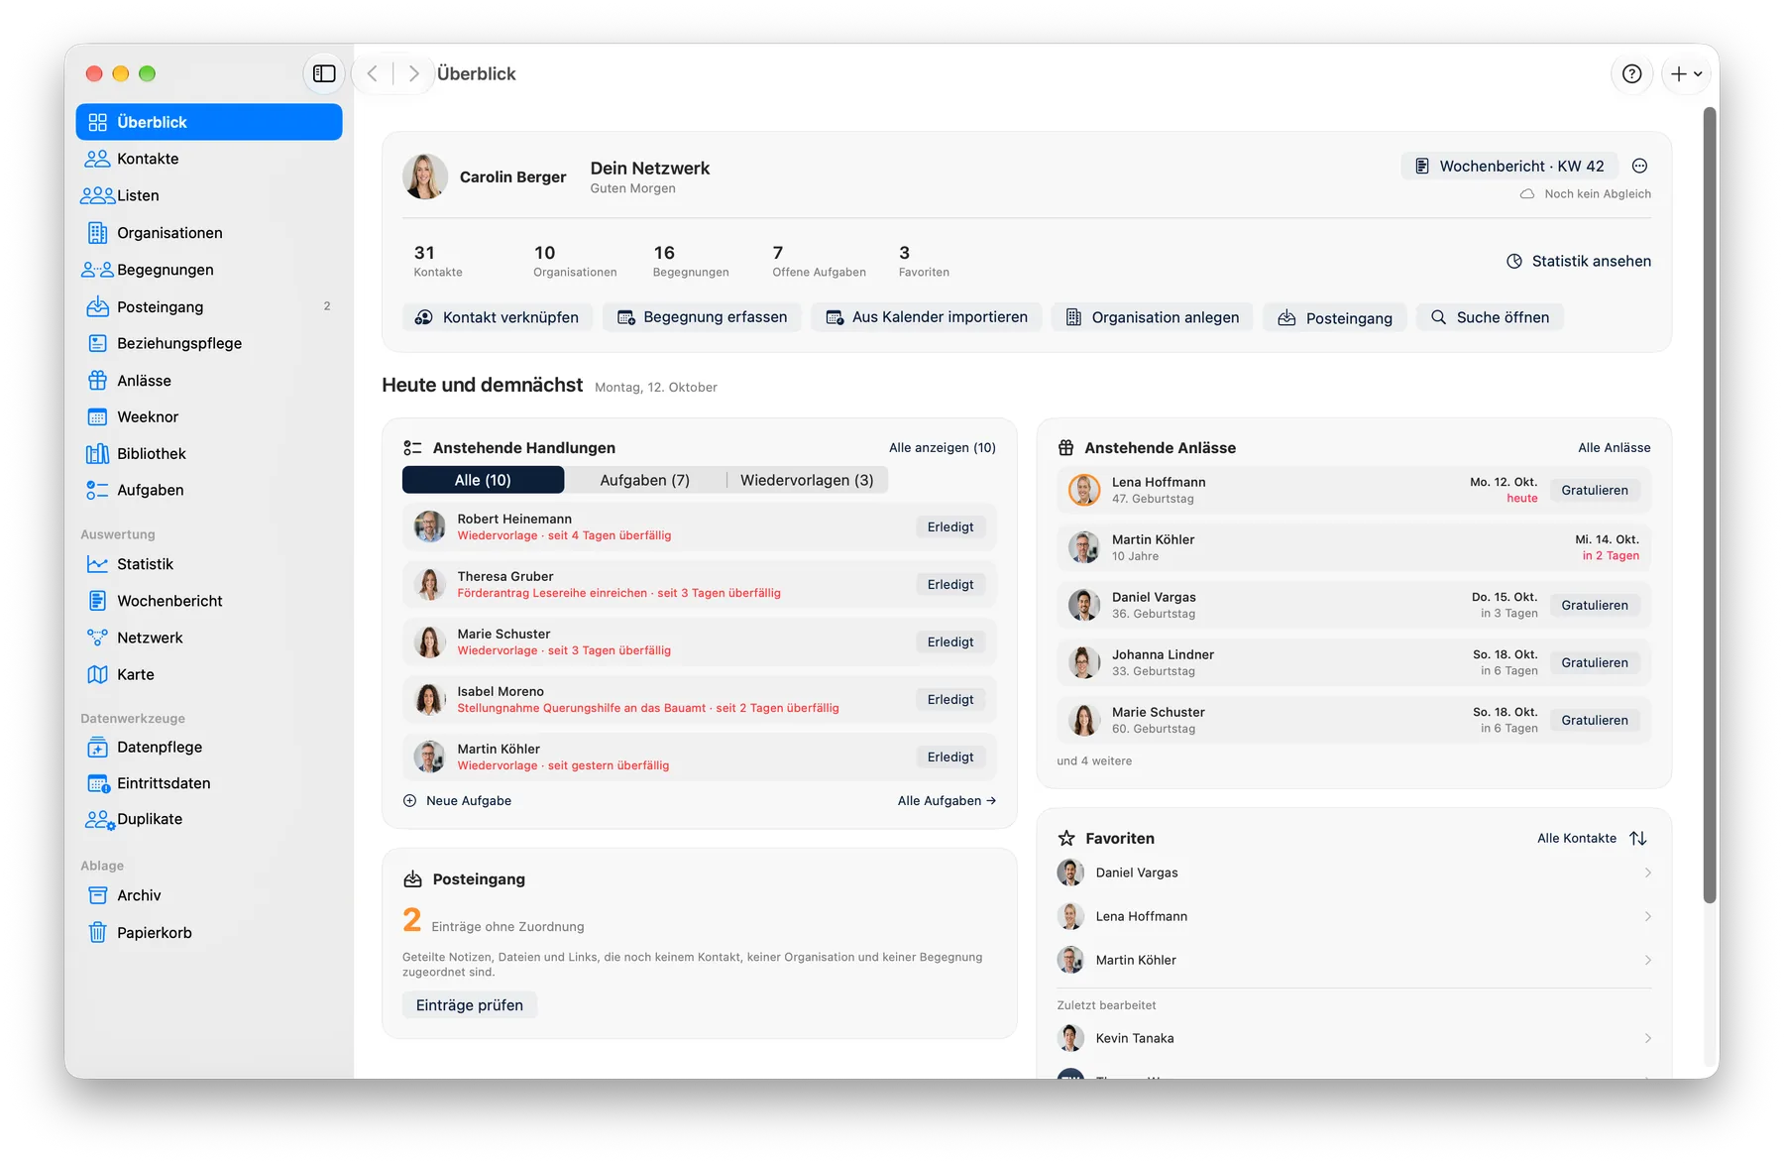Open Anlässe in the sidebar

tap(209, 381)
